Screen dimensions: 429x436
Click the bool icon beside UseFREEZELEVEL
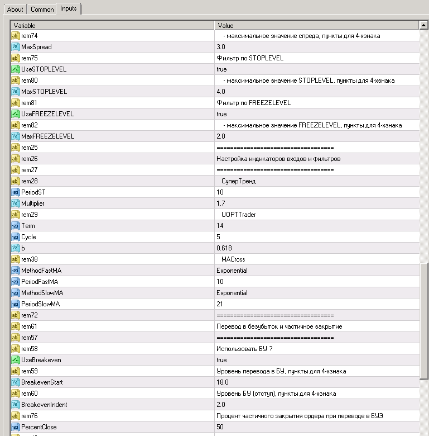pos(16,113)
